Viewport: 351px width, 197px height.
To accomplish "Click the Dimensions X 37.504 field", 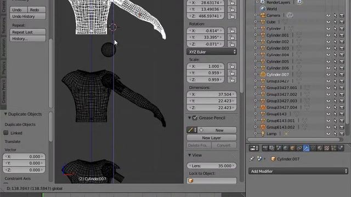I will [212, 94].
